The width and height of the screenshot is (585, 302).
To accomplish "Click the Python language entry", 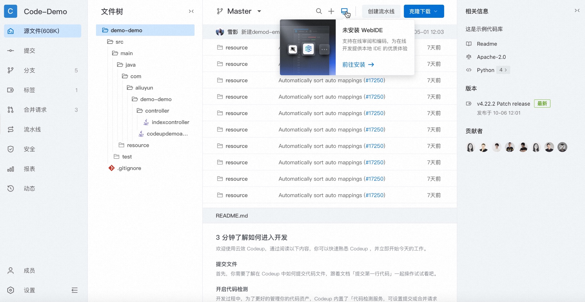I will [x=485, y=70].
